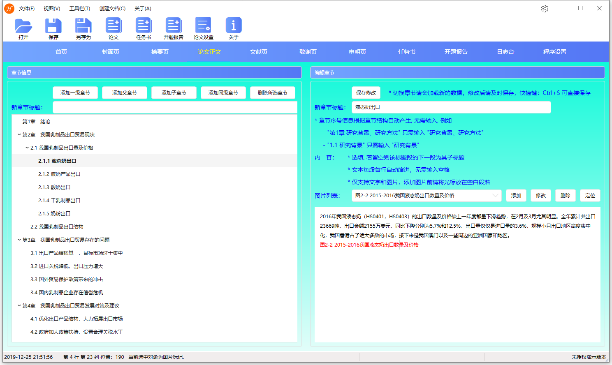The image size is (612, 365).
Task: Switch to the 程序设置 tab
Action: tap(555, 52)
